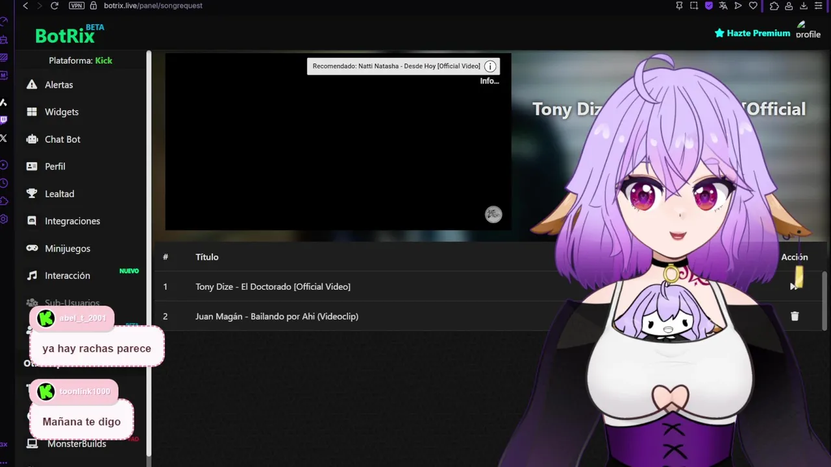Image resolution: width=831 pixels, height=467 pixels.
Task: Bookmark the page with heart icon
Action: 753,6
